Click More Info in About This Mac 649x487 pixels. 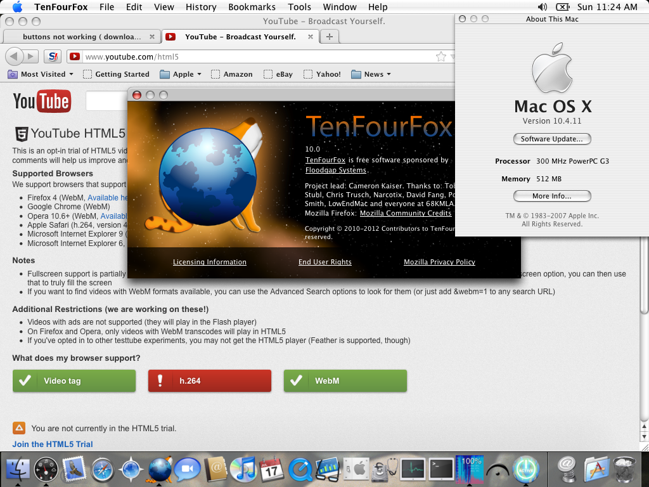pos(552,196)
